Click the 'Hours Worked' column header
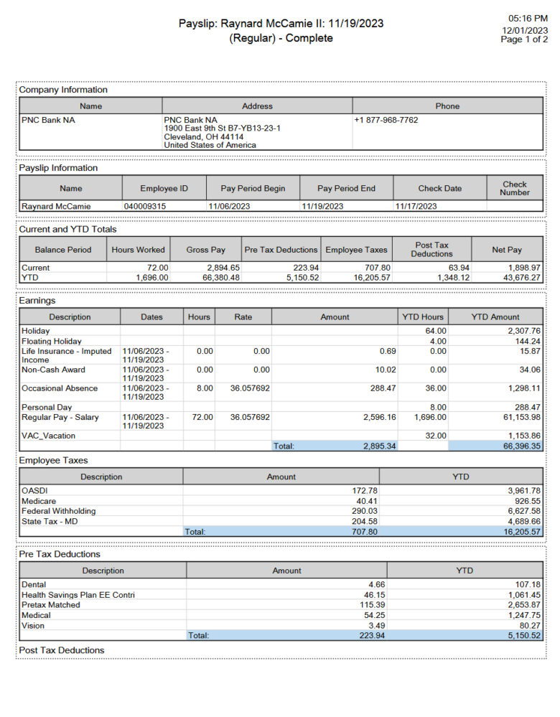Image resolution: width=560 pixels, height=717 pixels. pos(138,250)
